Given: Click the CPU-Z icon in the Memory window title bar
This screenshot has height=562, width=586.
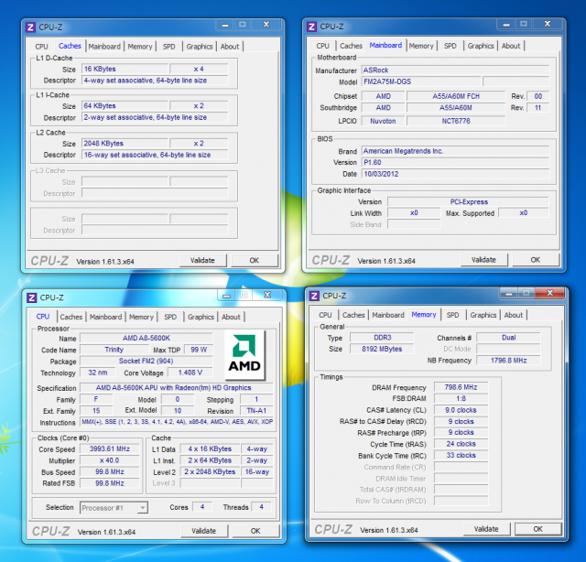Looking at the screenshot, I should click(314, 296).
